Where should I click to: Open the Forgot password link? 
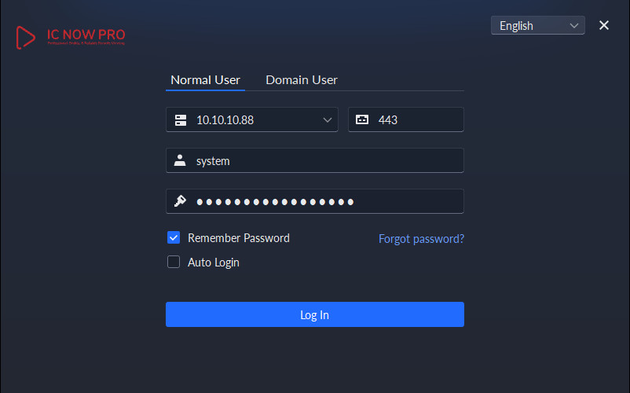click(x=421, y=238)
